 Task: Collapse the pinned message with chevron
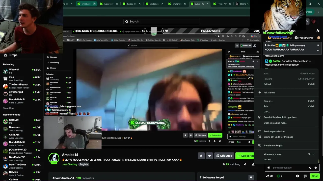[x=318, y=51]
